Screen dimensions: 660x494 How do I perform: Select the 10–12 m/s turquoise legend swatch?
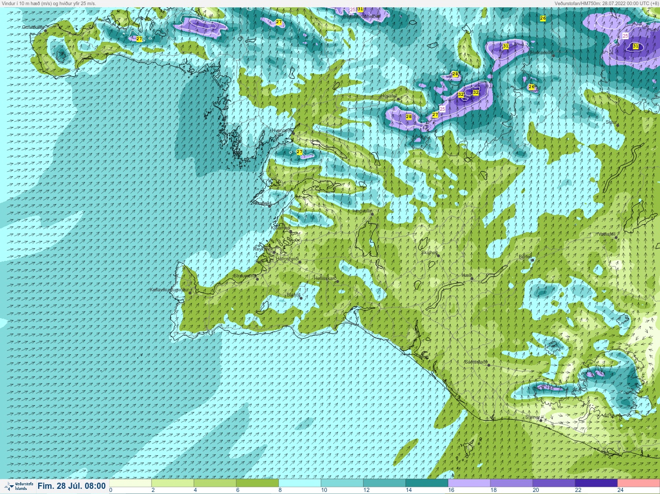tap(342, 483)
